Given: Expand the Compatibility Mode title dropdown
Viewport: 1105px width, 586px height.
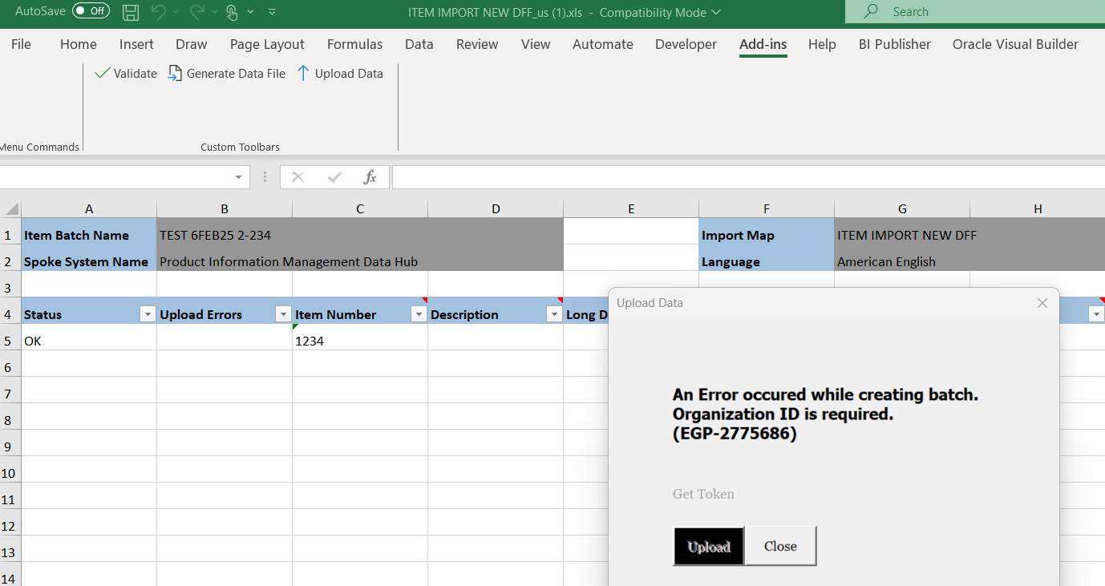Looking at the screenshot, I should coord(716,12).
